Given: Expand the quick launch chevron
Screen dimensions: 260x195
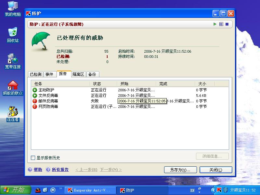Looking at the screenshot, I should (x=60, y=188).
